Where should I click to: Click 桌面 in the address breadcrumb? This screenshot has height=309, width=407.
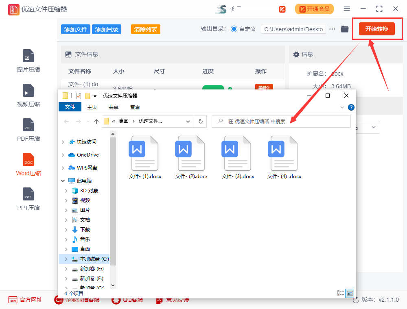tap(124, 121)
